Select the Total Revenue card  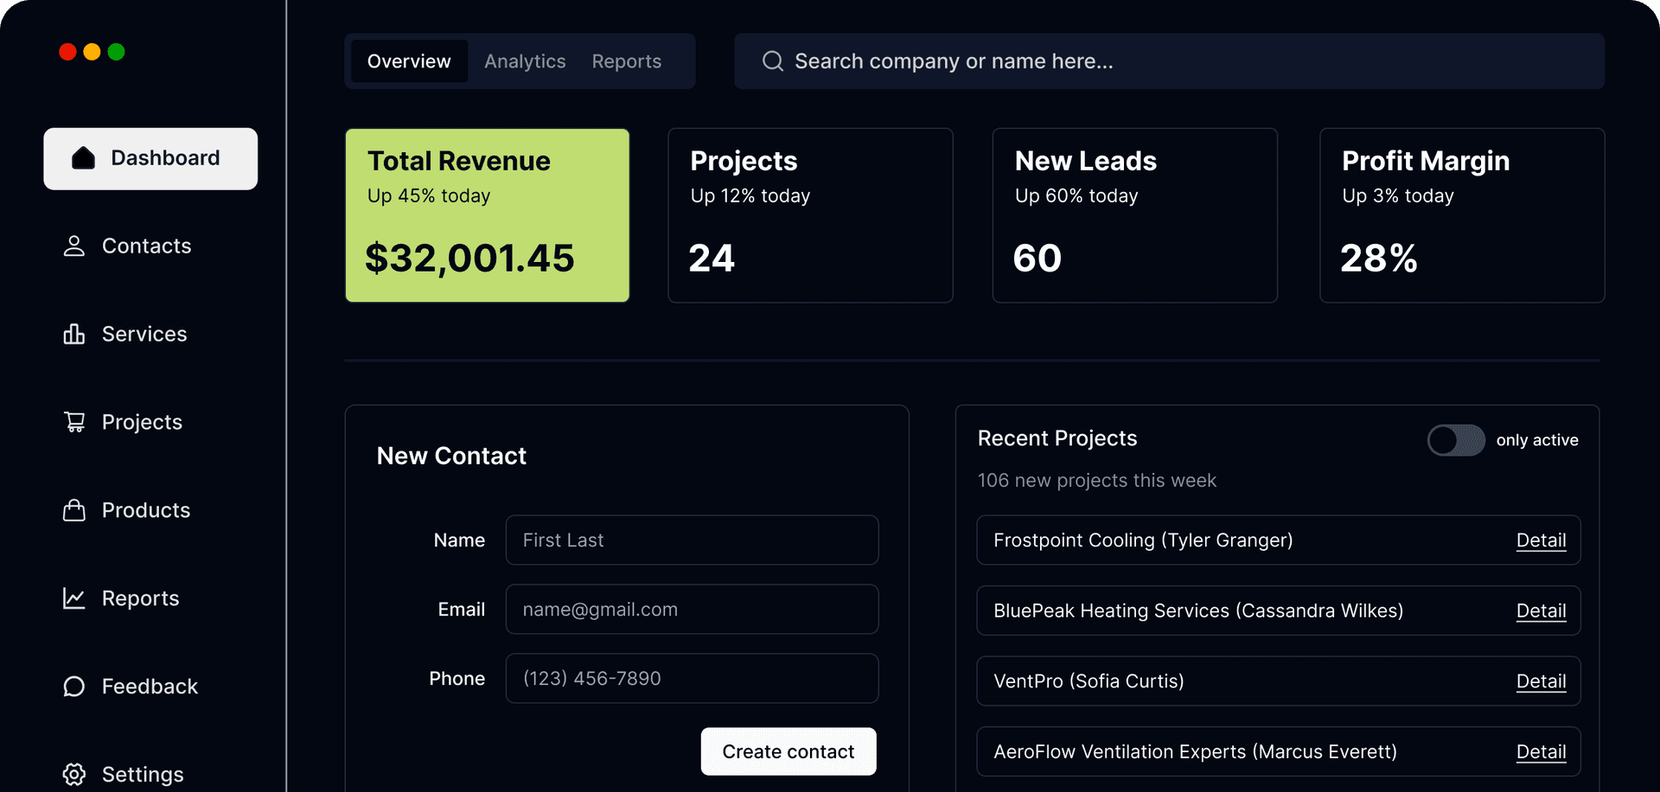488,215
